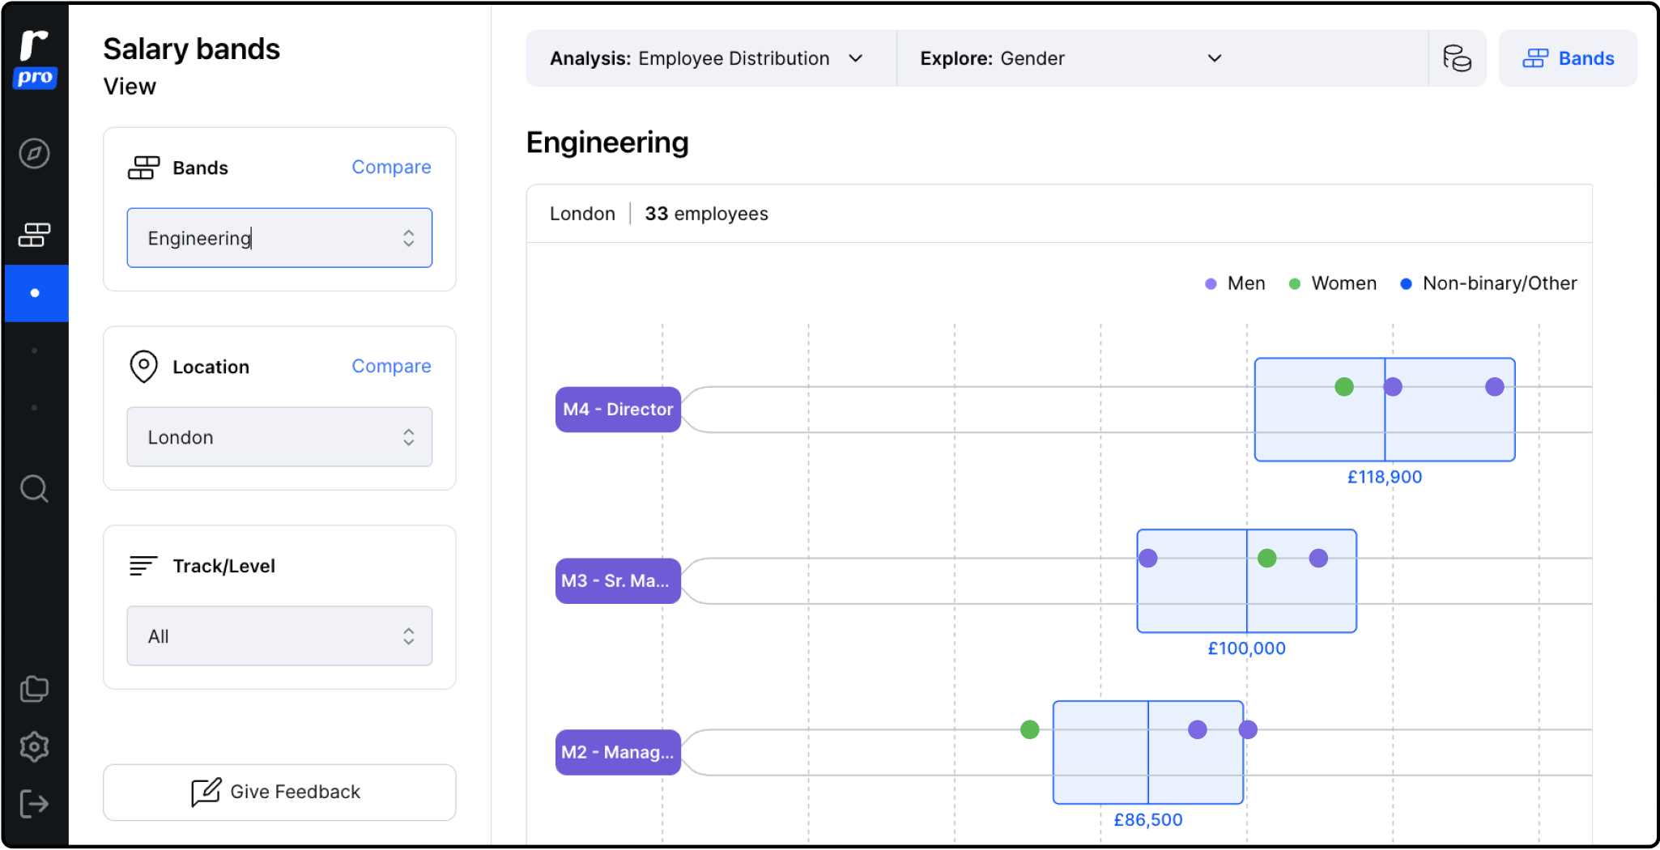Image resolution: width=1660 pixels, height=850 pixels.
Task: Click the copy documents sidebar icon
Action: (x=34, y=689)
